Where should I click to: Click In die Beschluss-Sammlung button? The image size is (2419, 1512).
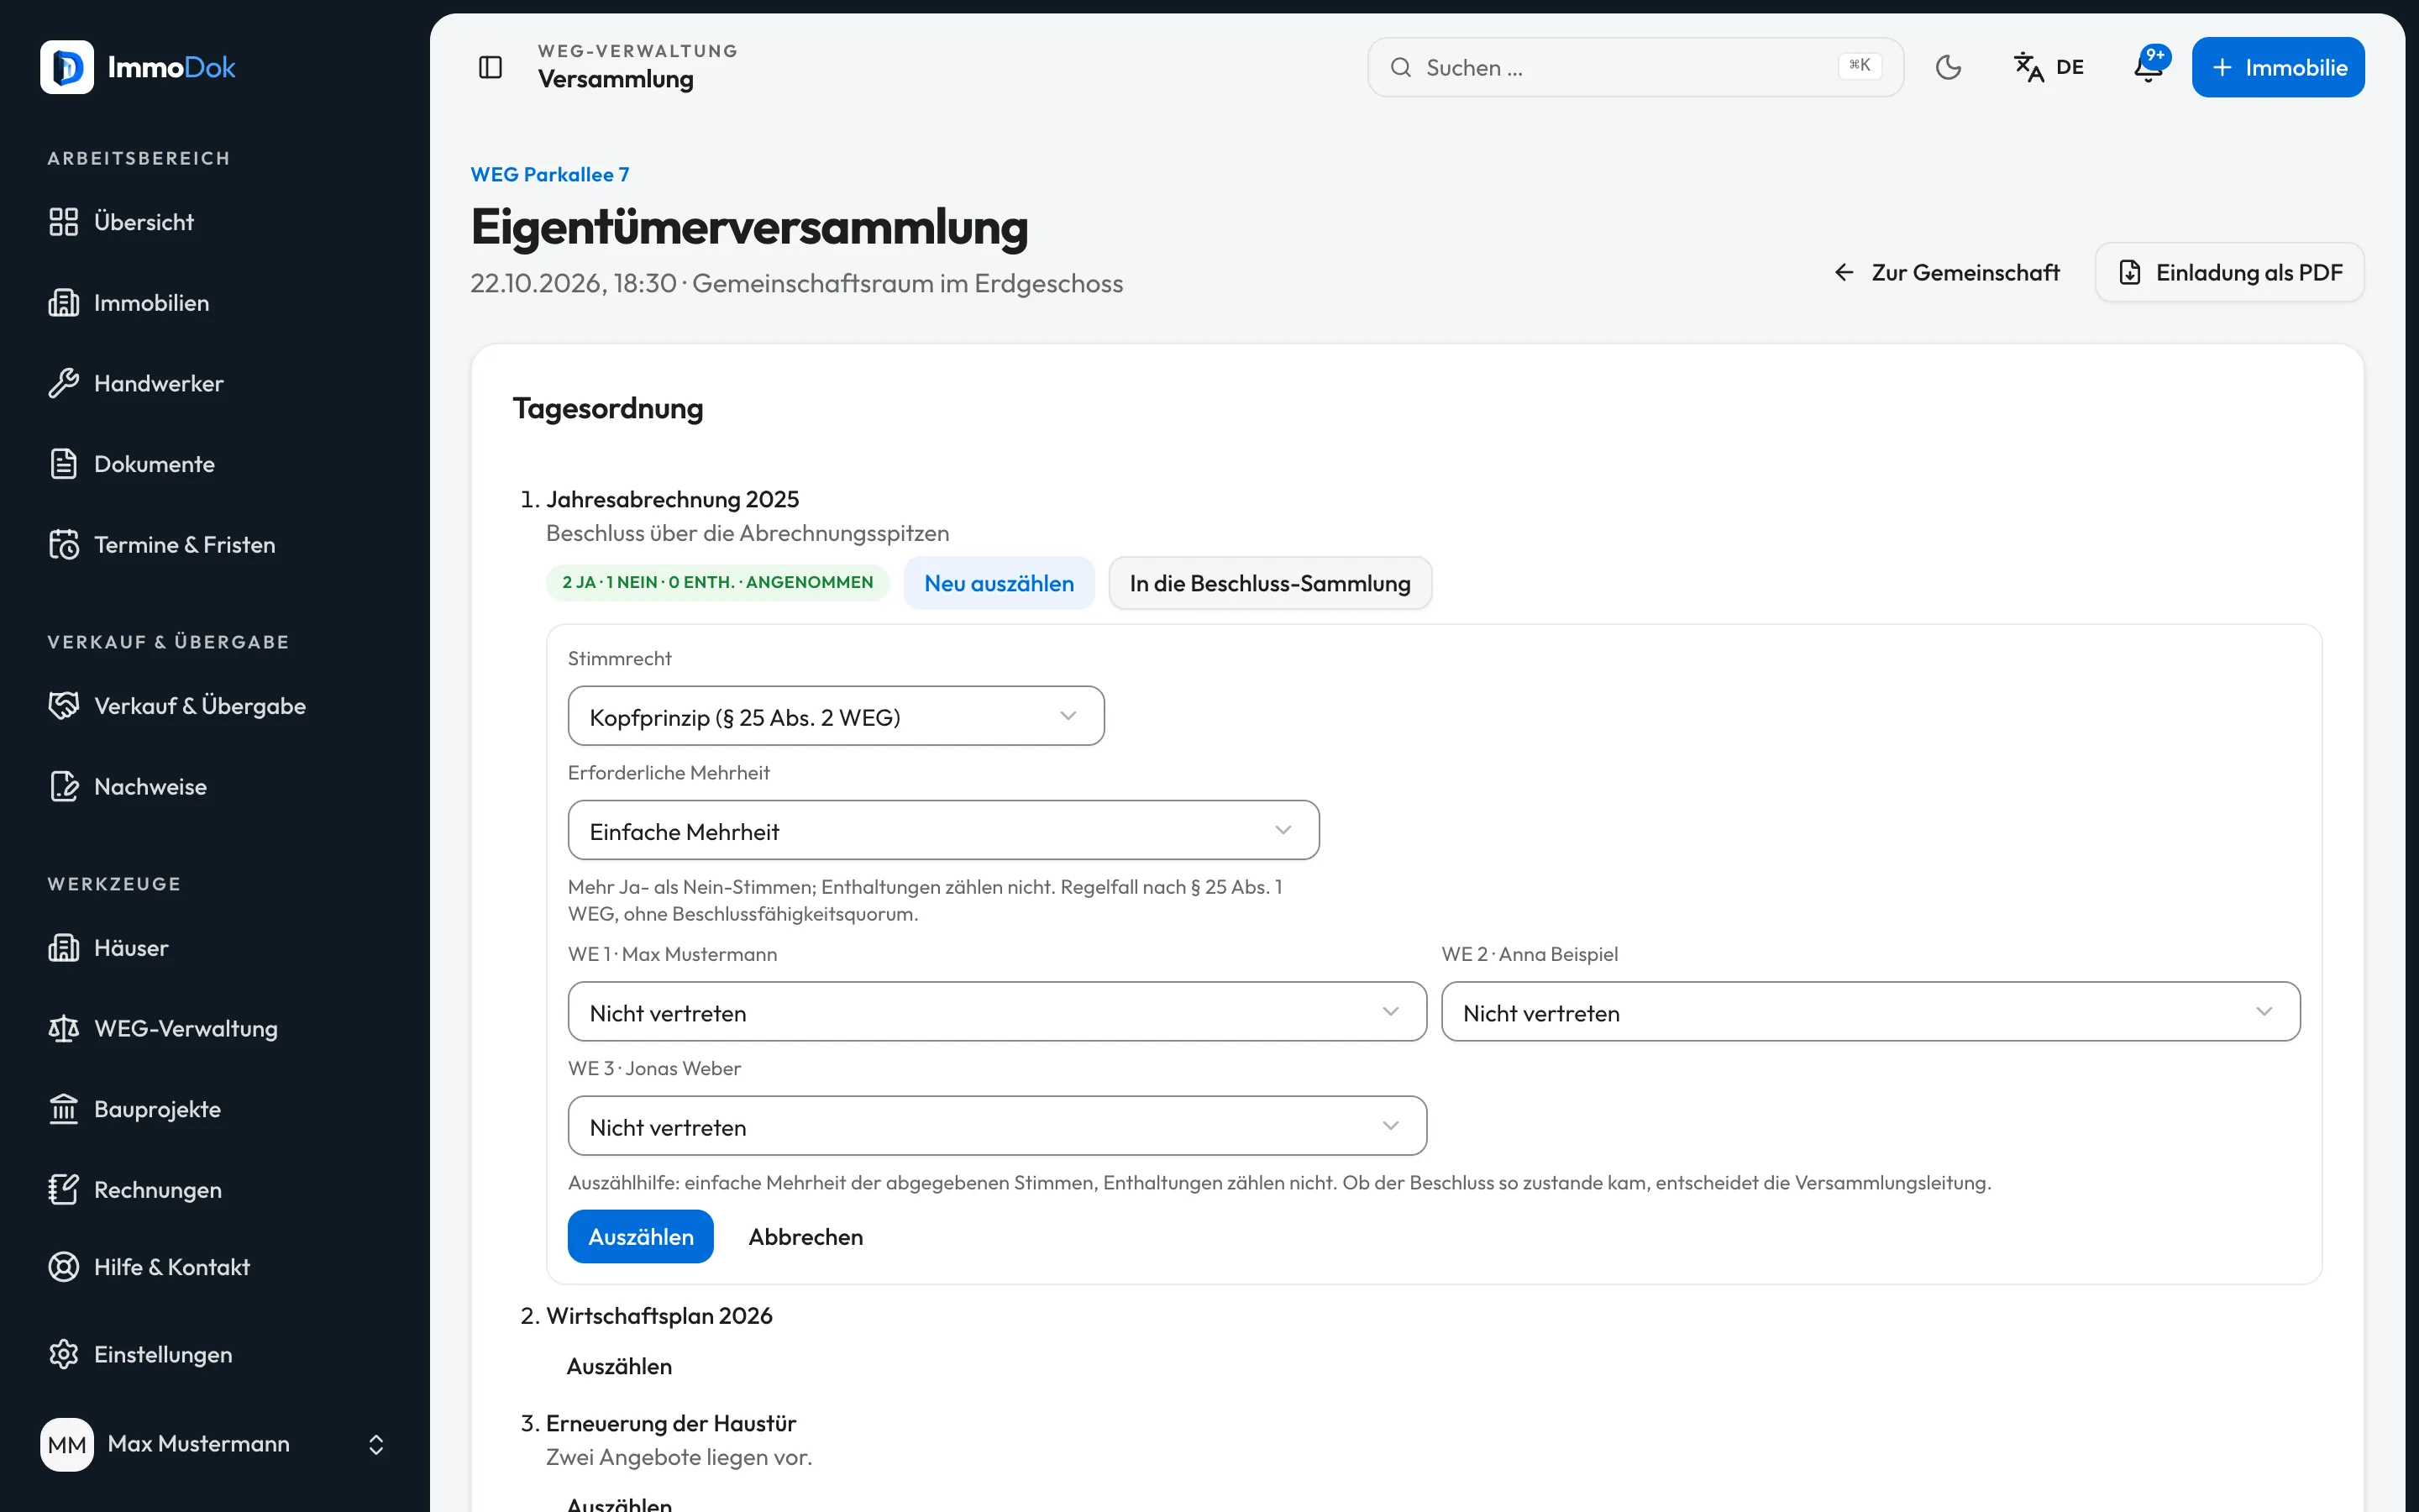[x=1269, y=583]
